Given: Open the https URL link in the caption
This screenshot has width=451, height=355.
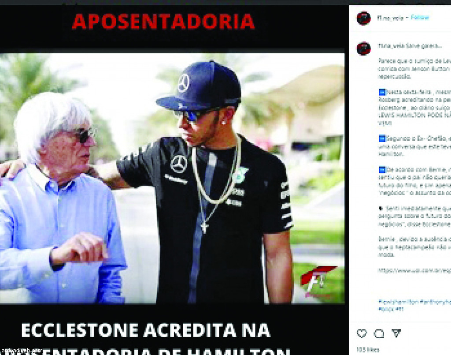Looking at the screenshot, I should pos(414,270).
